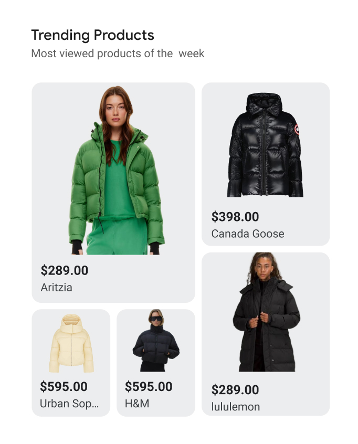Select the Canada Goose brand name
The image size is (358, 444).
(248, 234)
